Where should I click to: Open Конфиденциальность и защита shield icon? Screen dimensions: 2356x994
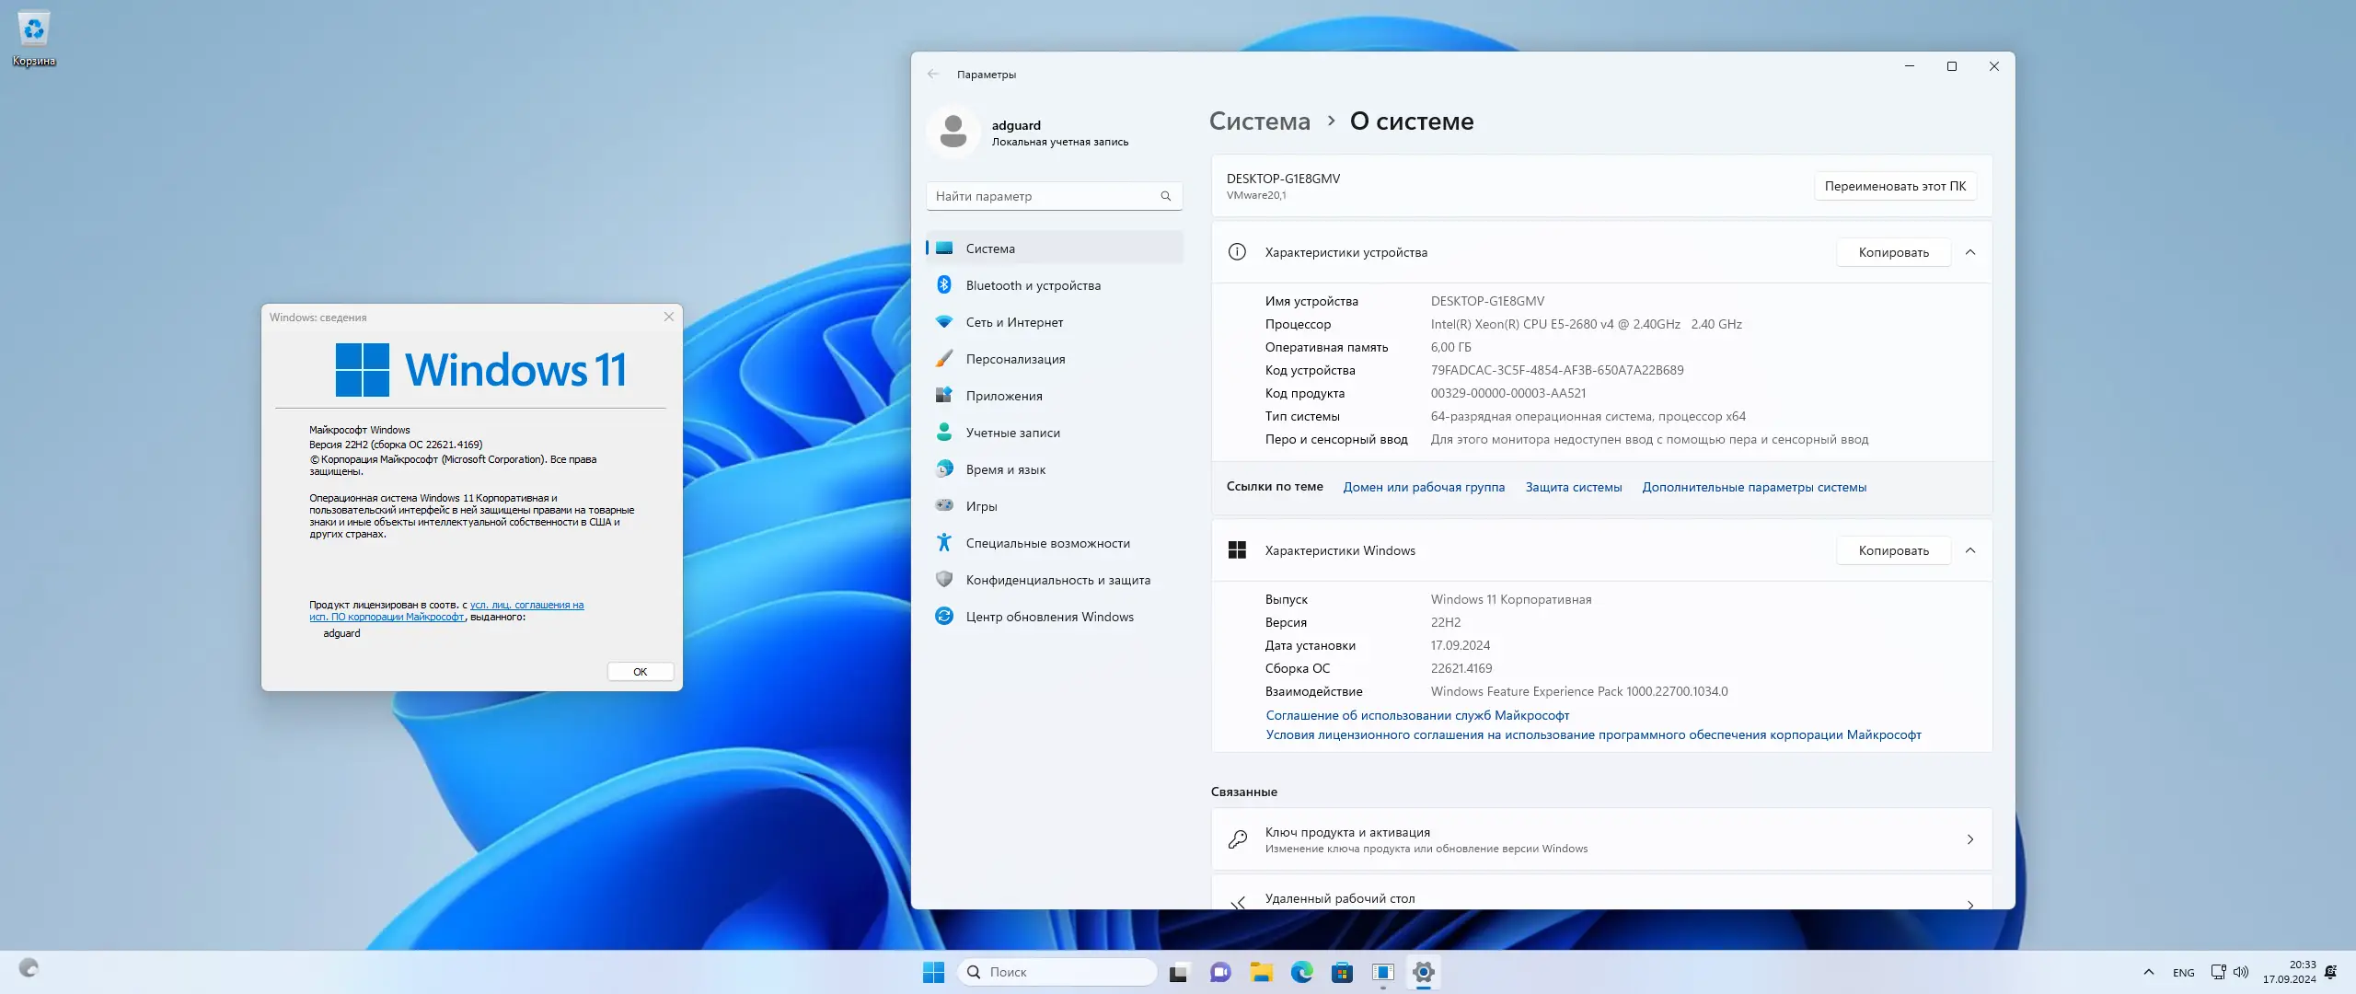pos(945,580)
